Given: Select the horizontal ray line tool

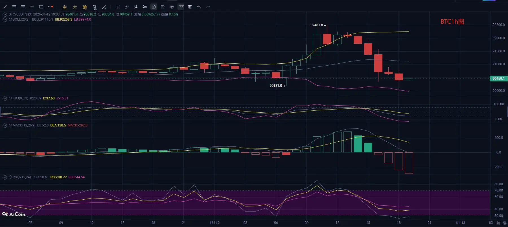Looking at the screenshot, I should (x=32, y=7).
